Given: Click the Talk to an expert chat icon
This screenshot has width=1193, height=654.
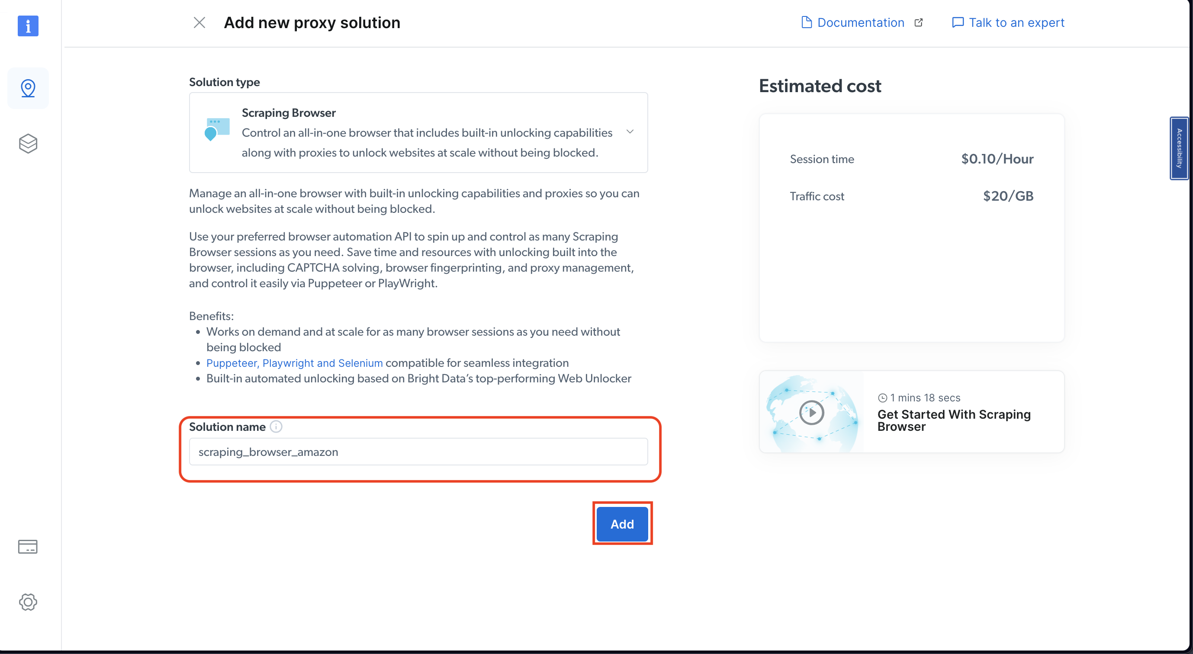Looking at the screenshot, I should [x=957, y=22].
